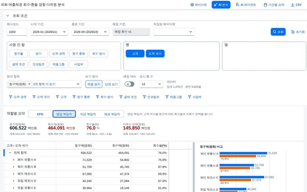Screen dimensions: 307x192
Task: Click the 청구월 dimension chip
Action: (x=18, y=54)
